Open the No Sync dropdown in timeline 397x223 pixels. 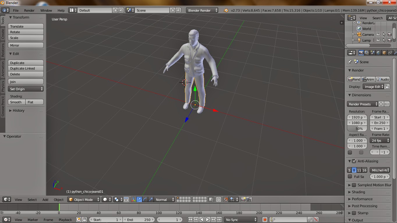[240, 220]
